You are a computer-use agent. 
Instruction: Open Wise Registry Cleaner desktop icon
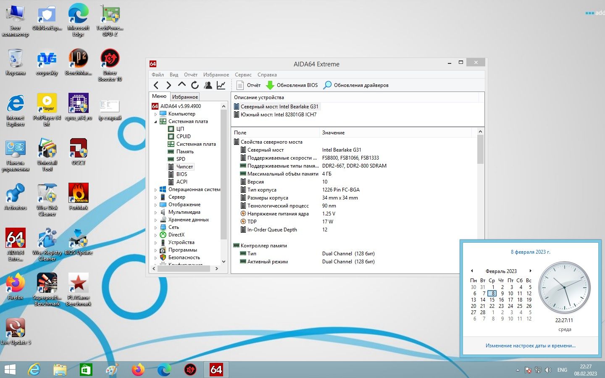tap(47, 244)
